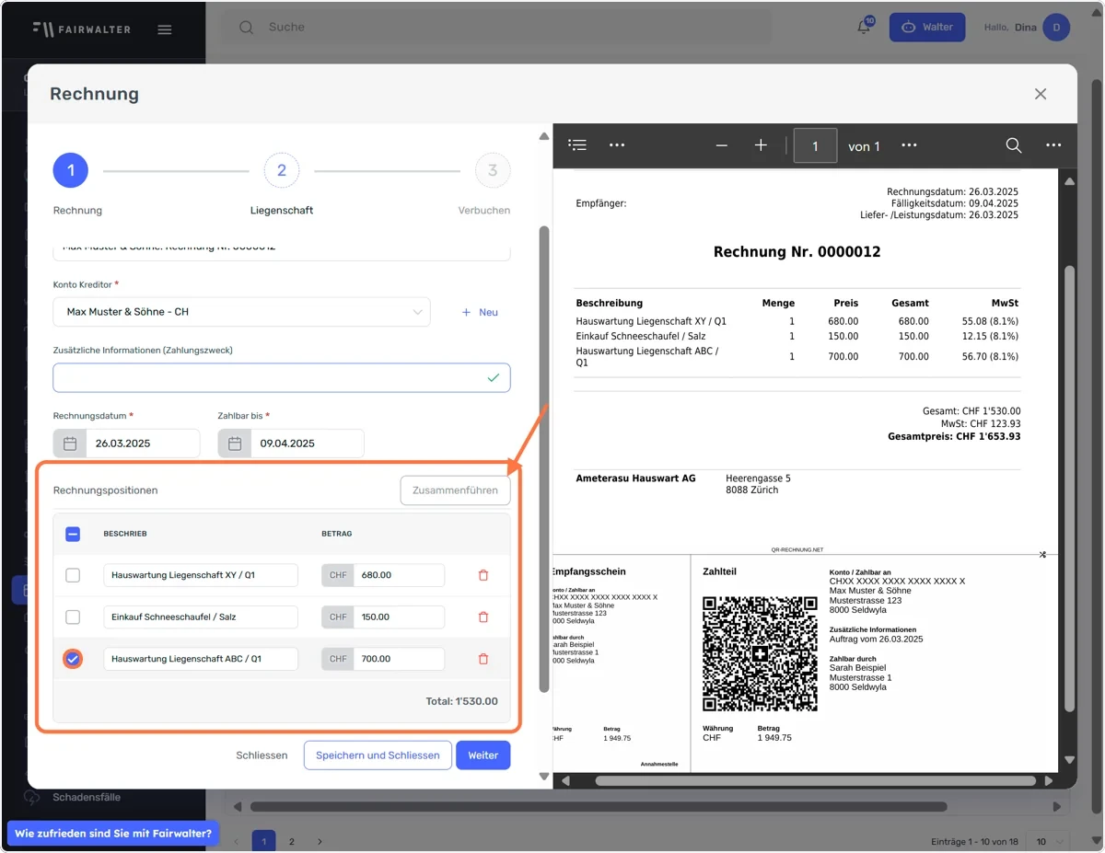Image resolution: width=1105 pixels, height=853 pixels.
Task: Open more options at right of PDF toolbar
Action: (1054, 145)
